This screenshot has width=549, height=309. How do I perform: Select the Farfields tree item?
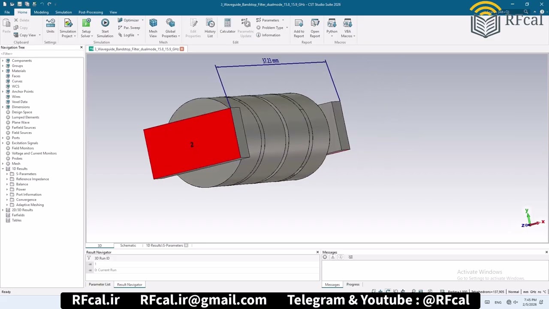pyautogui.click(x=18, y=215)
